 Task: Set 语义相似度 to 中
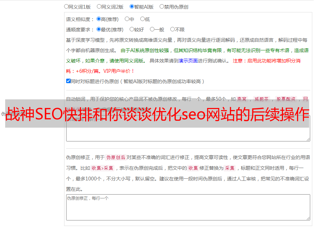tap(127, 19)
